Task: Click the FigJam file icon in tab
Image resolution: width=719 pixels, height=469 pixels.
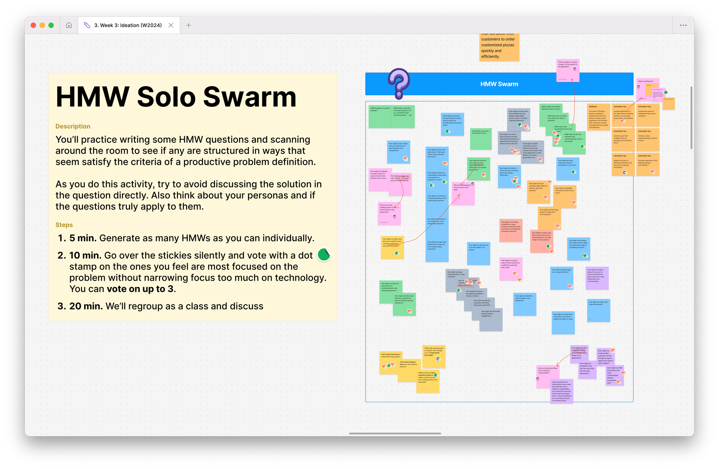Action: click(87, 25)
